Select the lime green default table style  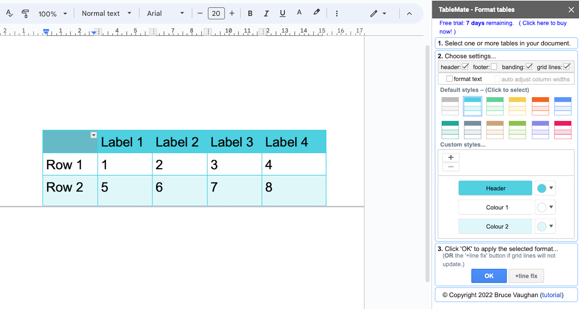pos(517,130)
